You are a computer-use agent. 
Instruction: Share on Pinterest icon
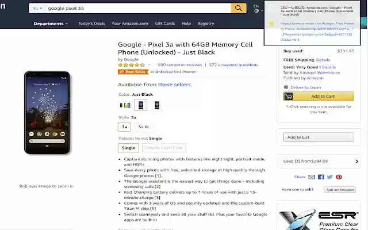(x=339, y=177)
